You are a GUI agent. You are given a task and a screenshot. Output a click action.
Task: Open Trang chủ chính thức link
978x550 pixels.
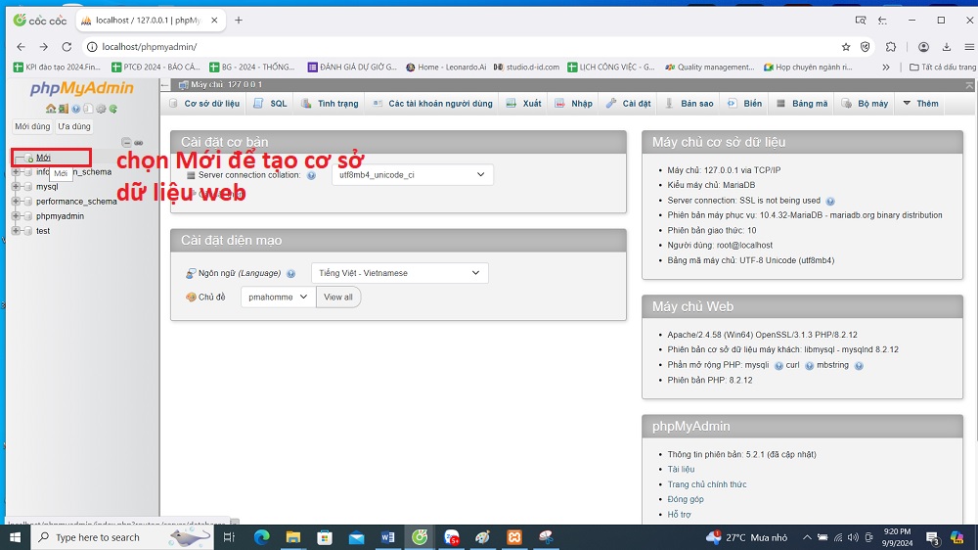707,484
